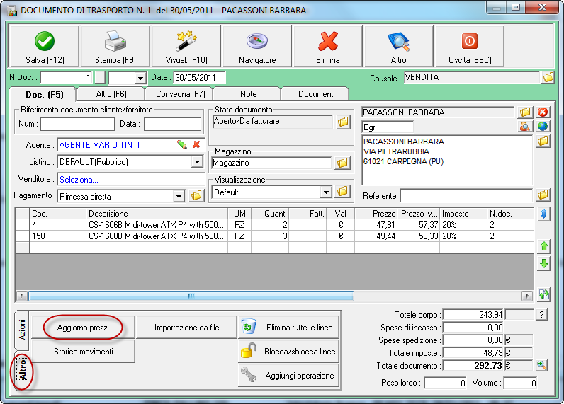The height and width of the screenshot is (404, 564).
Task: Move selected line down with green arrow
Action: tap(544, 264)
